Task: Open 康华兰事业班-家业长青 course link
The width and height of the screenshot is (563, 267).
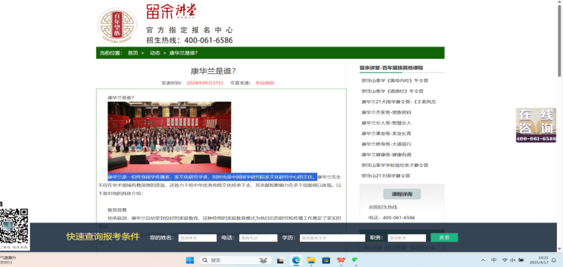Action: 386,133
